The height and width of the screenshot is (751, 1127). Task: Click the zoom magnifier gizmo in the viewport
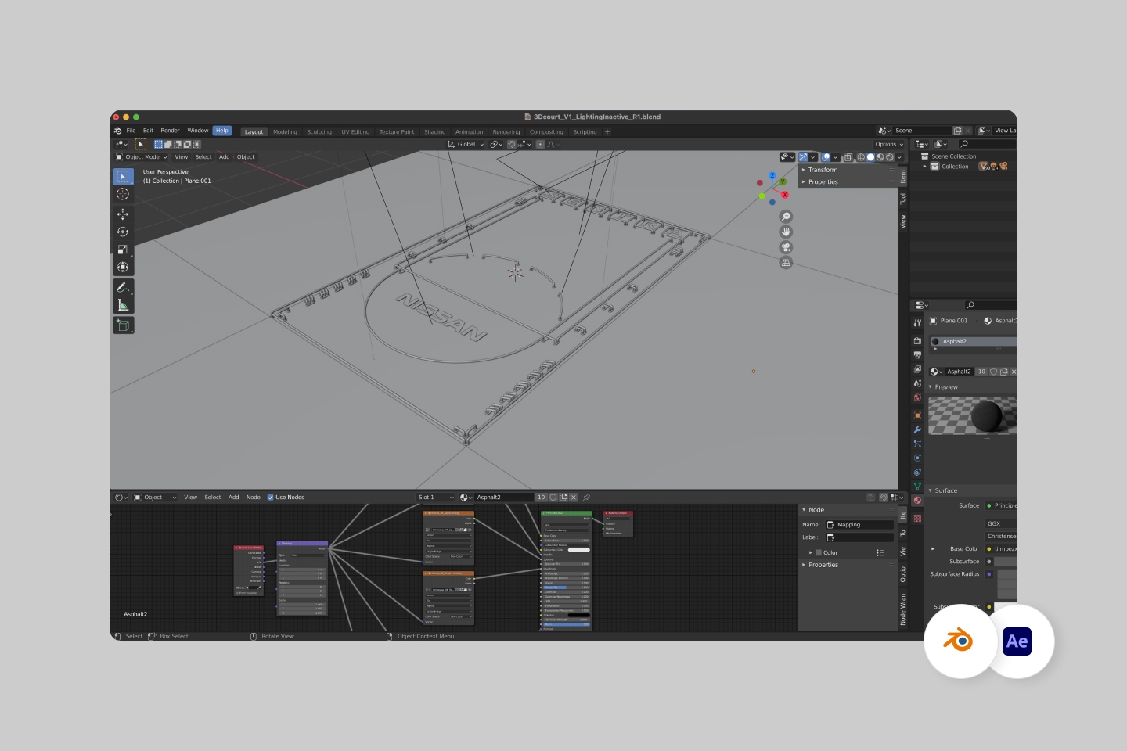(786, 217)
